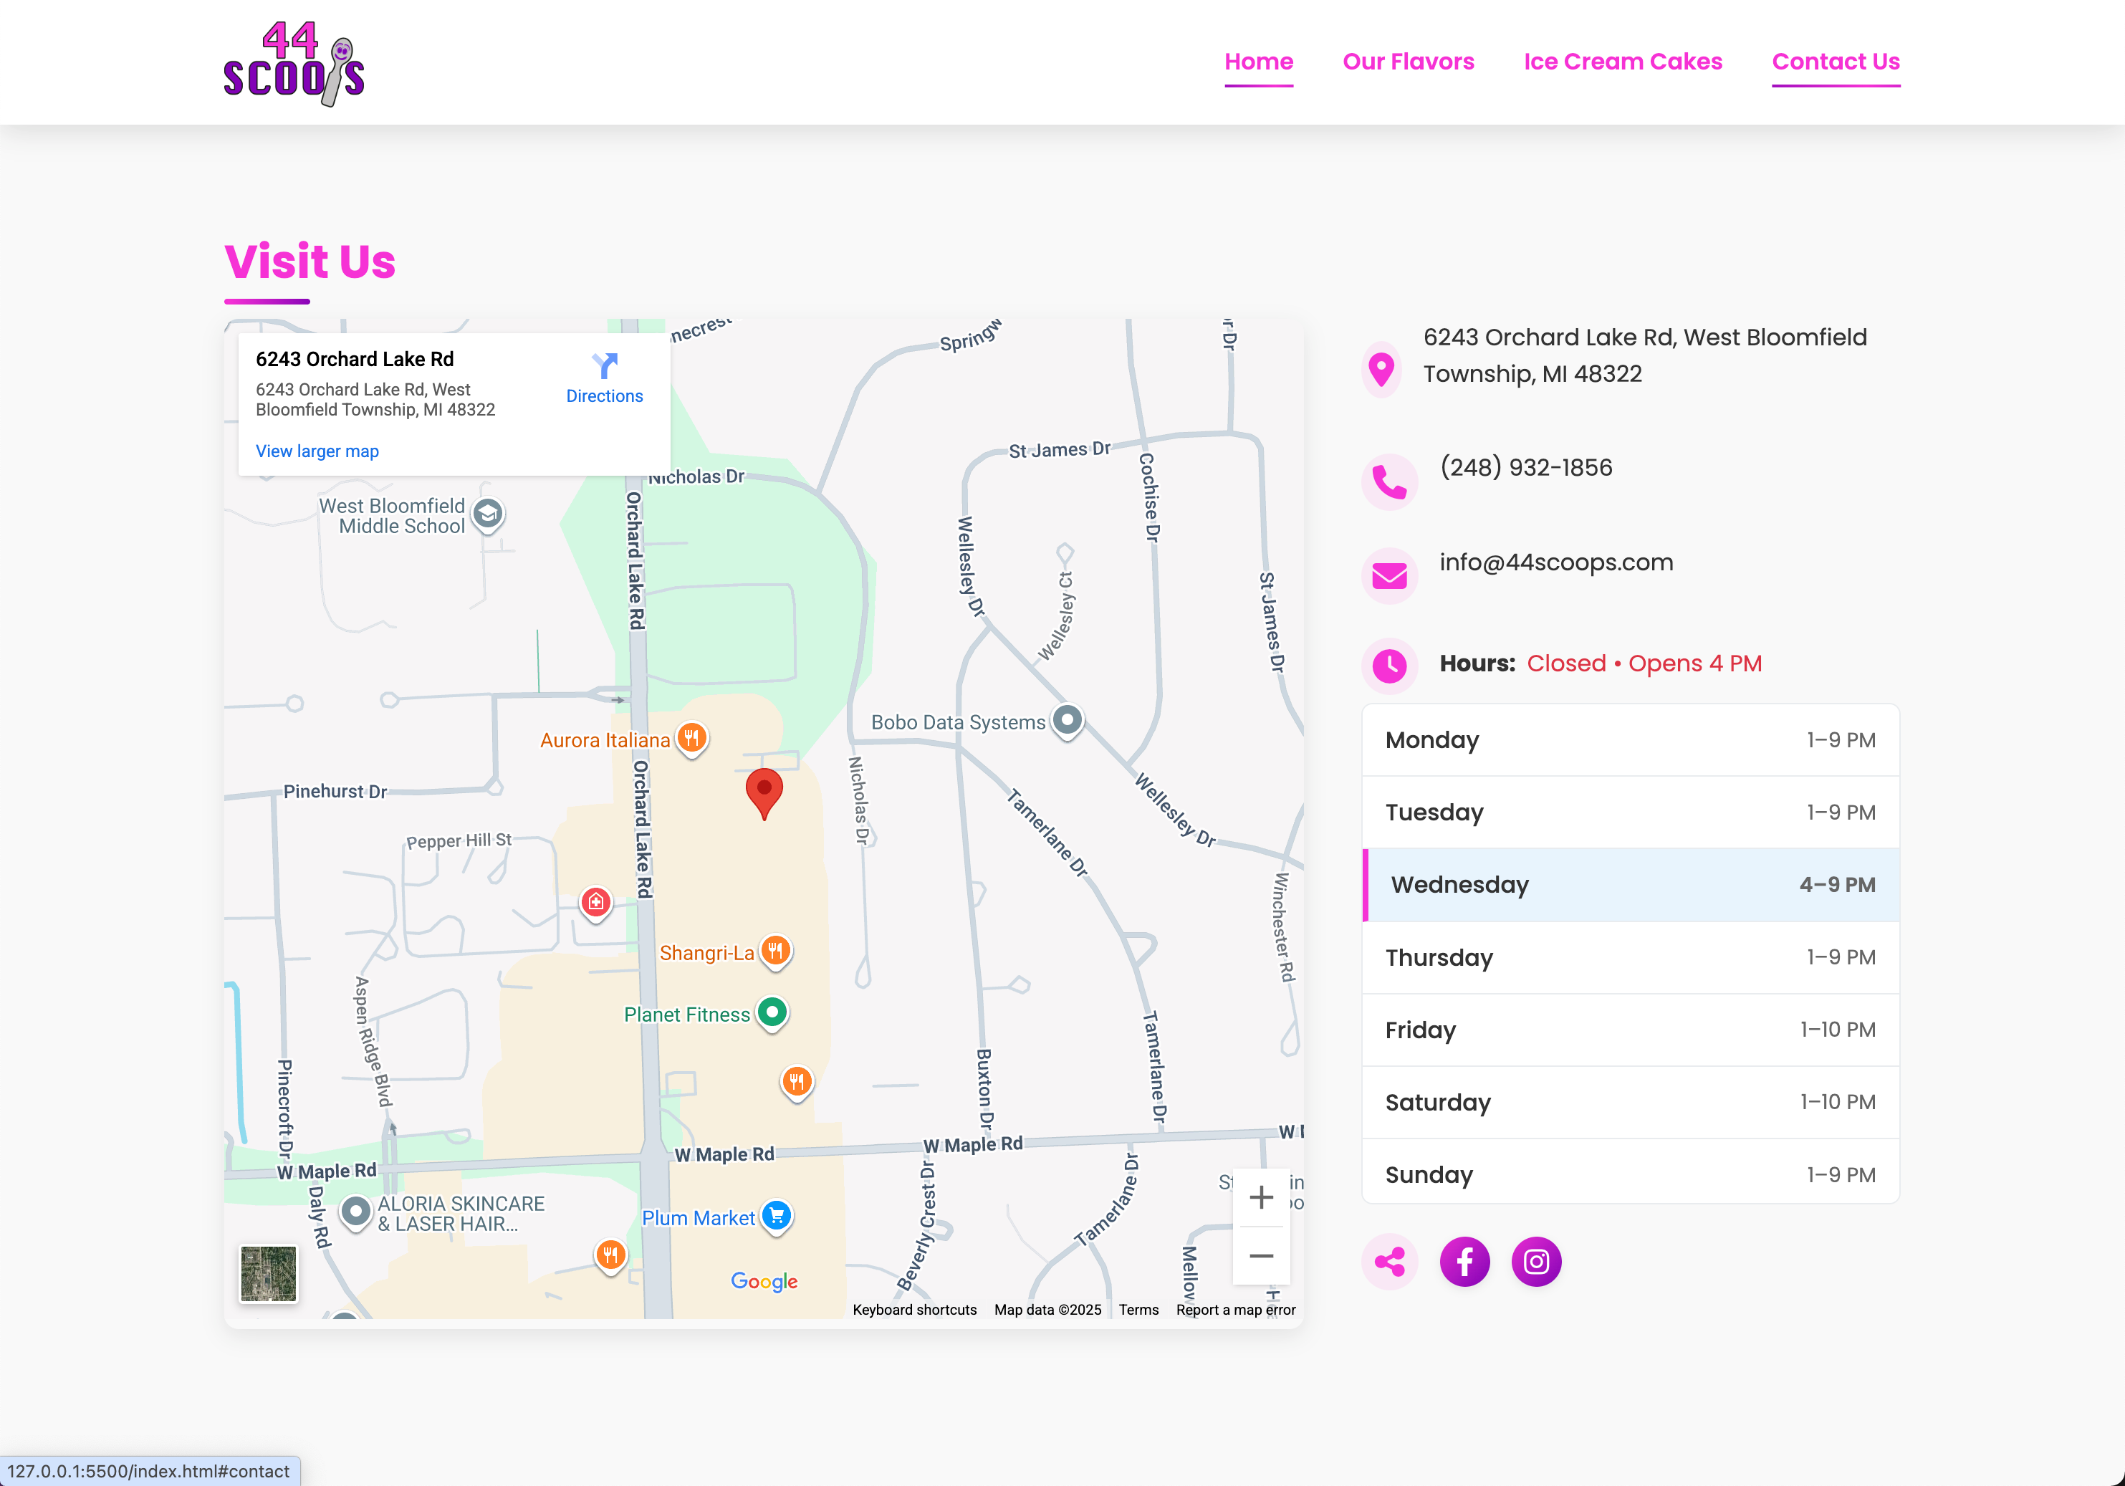Click the clock icon next to Hours
Image resolution: width=2125 pixels, height=1486 pixels.
coord(1389,665)
